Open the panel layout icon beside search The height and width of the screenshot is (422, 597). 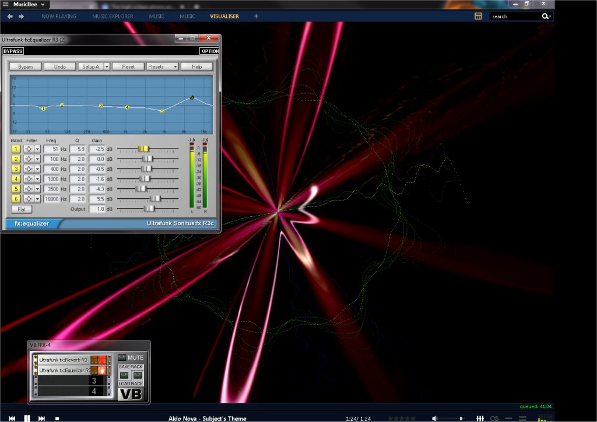(478, 16)
